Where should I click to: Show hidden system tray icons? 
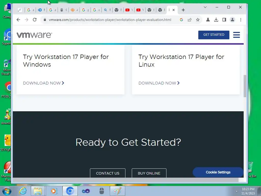click(x=237, y=191)
